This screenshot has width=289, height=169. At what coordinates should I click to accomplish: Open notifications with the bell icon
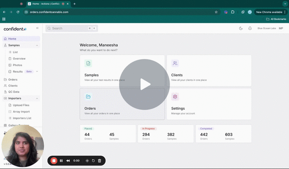coord(250,28)
